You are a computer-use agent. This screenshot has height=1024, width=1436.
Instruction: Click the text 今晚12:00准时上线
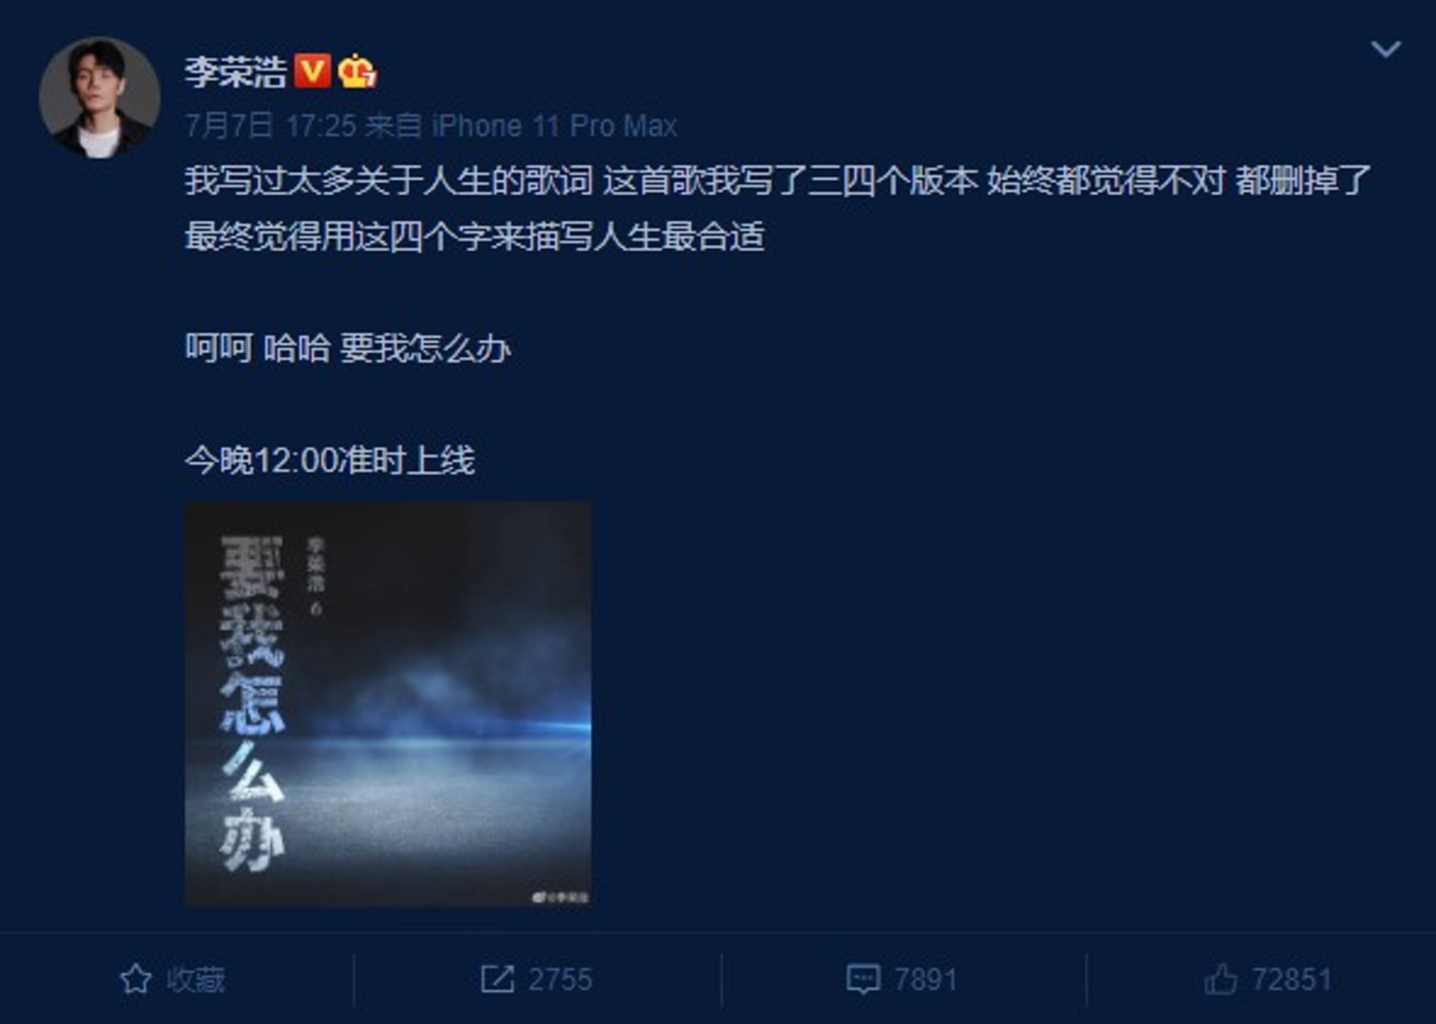point(330,460)
